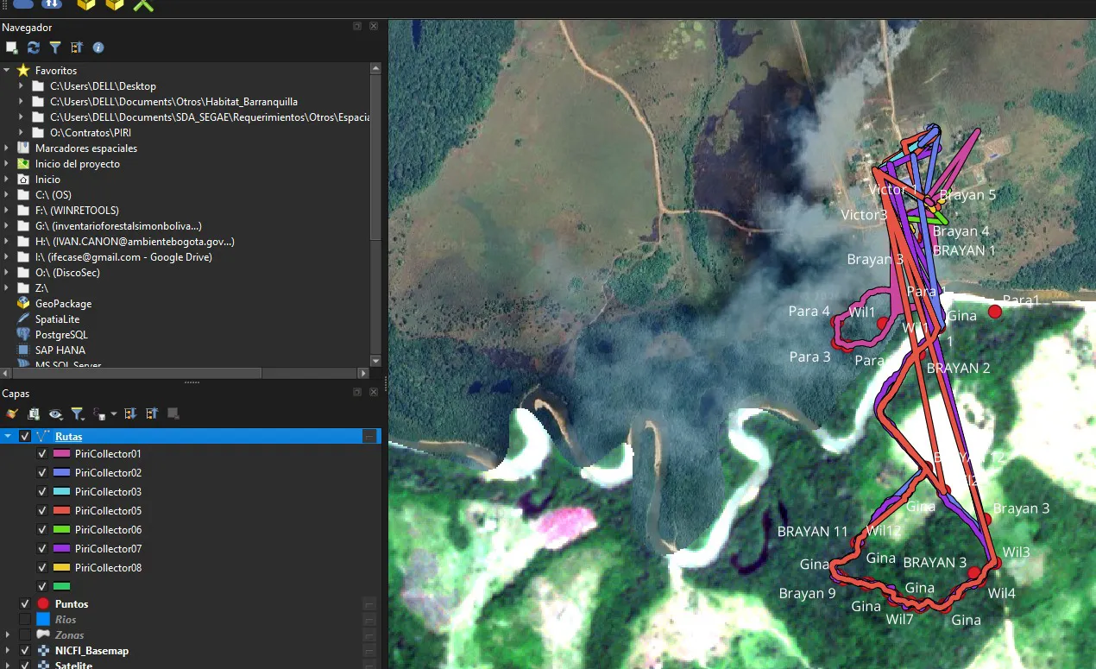Open the Capas filter legend icon
Screen dimensions: 1096x669
77,414
